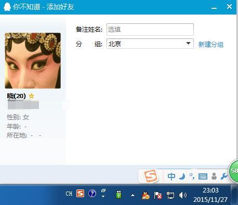Open Sogou settings wrench icon
238x205 pixels.
tap(224, 176)
